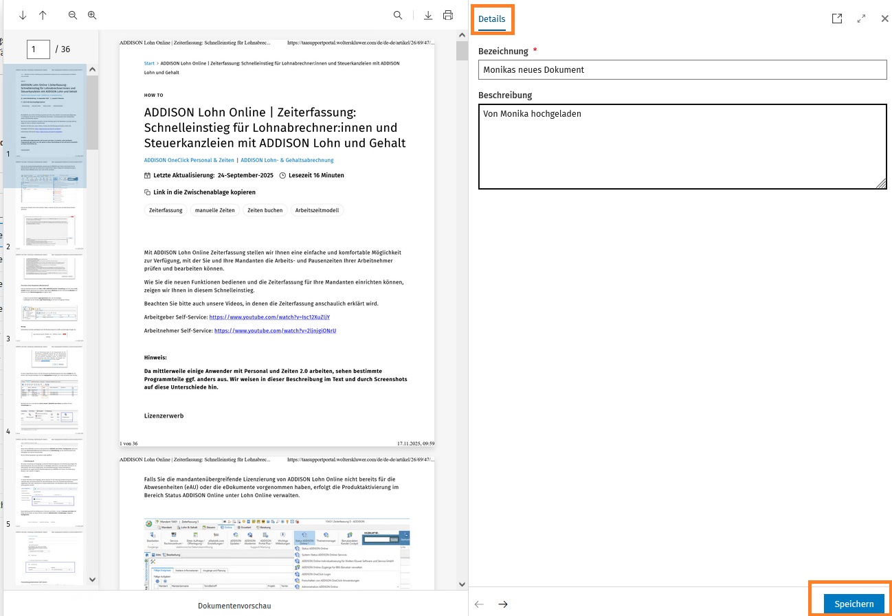892x616 pixels.
Task: Go to previous page with up arrow
Action: [x=43, y=15]
